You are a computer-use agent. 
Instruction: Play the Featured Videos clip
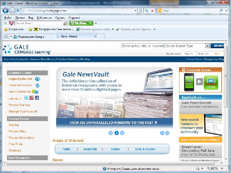[200, 81]
